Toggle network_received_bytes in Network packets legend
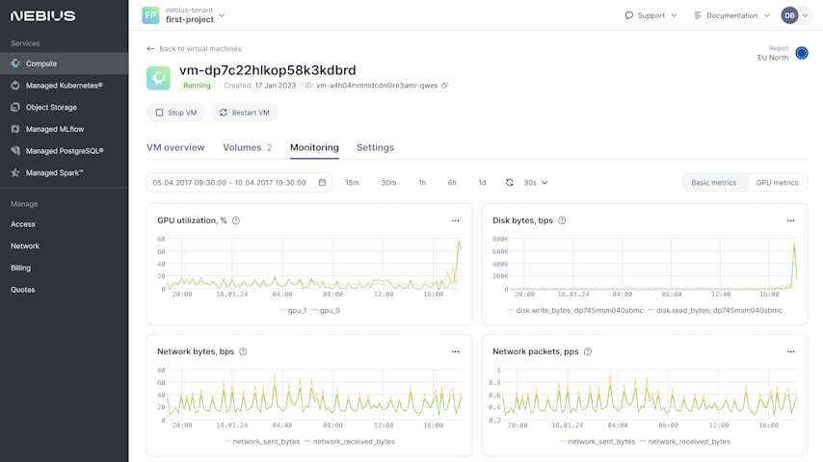Image resolution: width=823 pixels, height=462 pixels. 685,442
